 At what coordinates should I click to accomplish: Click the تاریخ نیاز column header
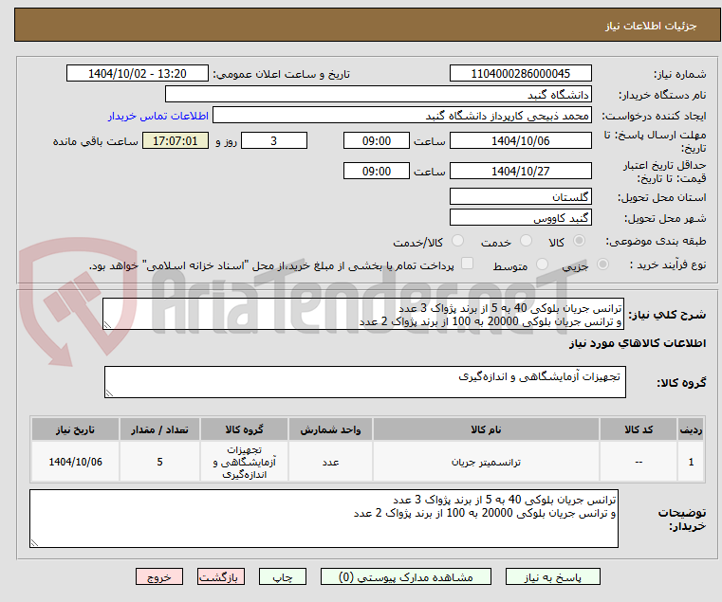point(75,429)
